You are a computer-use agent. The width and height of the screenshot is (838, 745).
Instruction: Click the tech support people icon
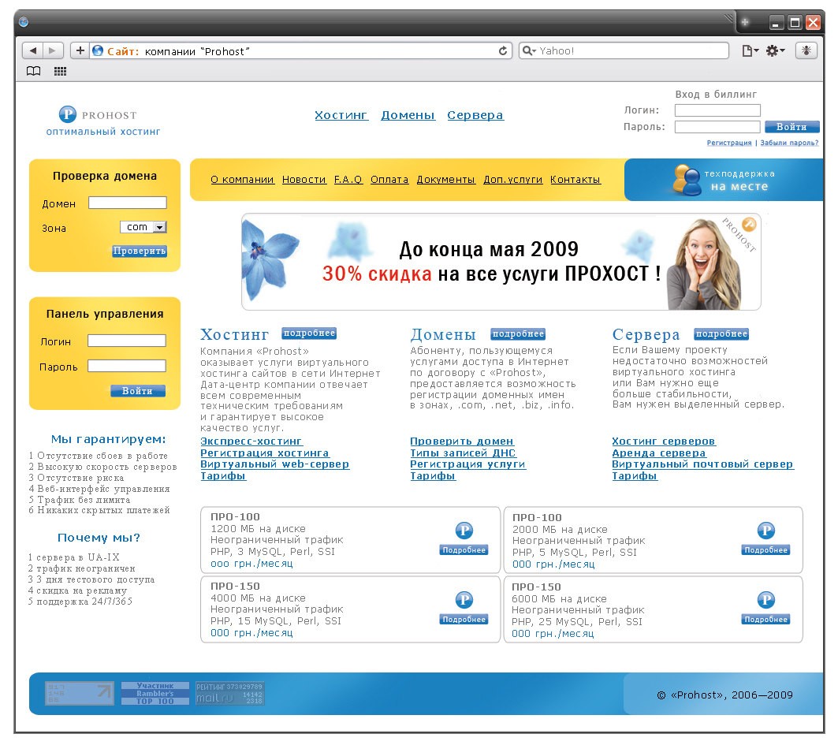click(x=687, y=180)
